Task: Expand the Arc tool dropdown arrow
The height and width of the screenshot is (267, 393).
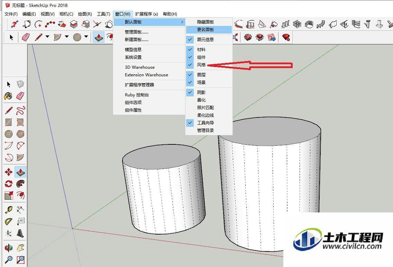Action: 67,37
